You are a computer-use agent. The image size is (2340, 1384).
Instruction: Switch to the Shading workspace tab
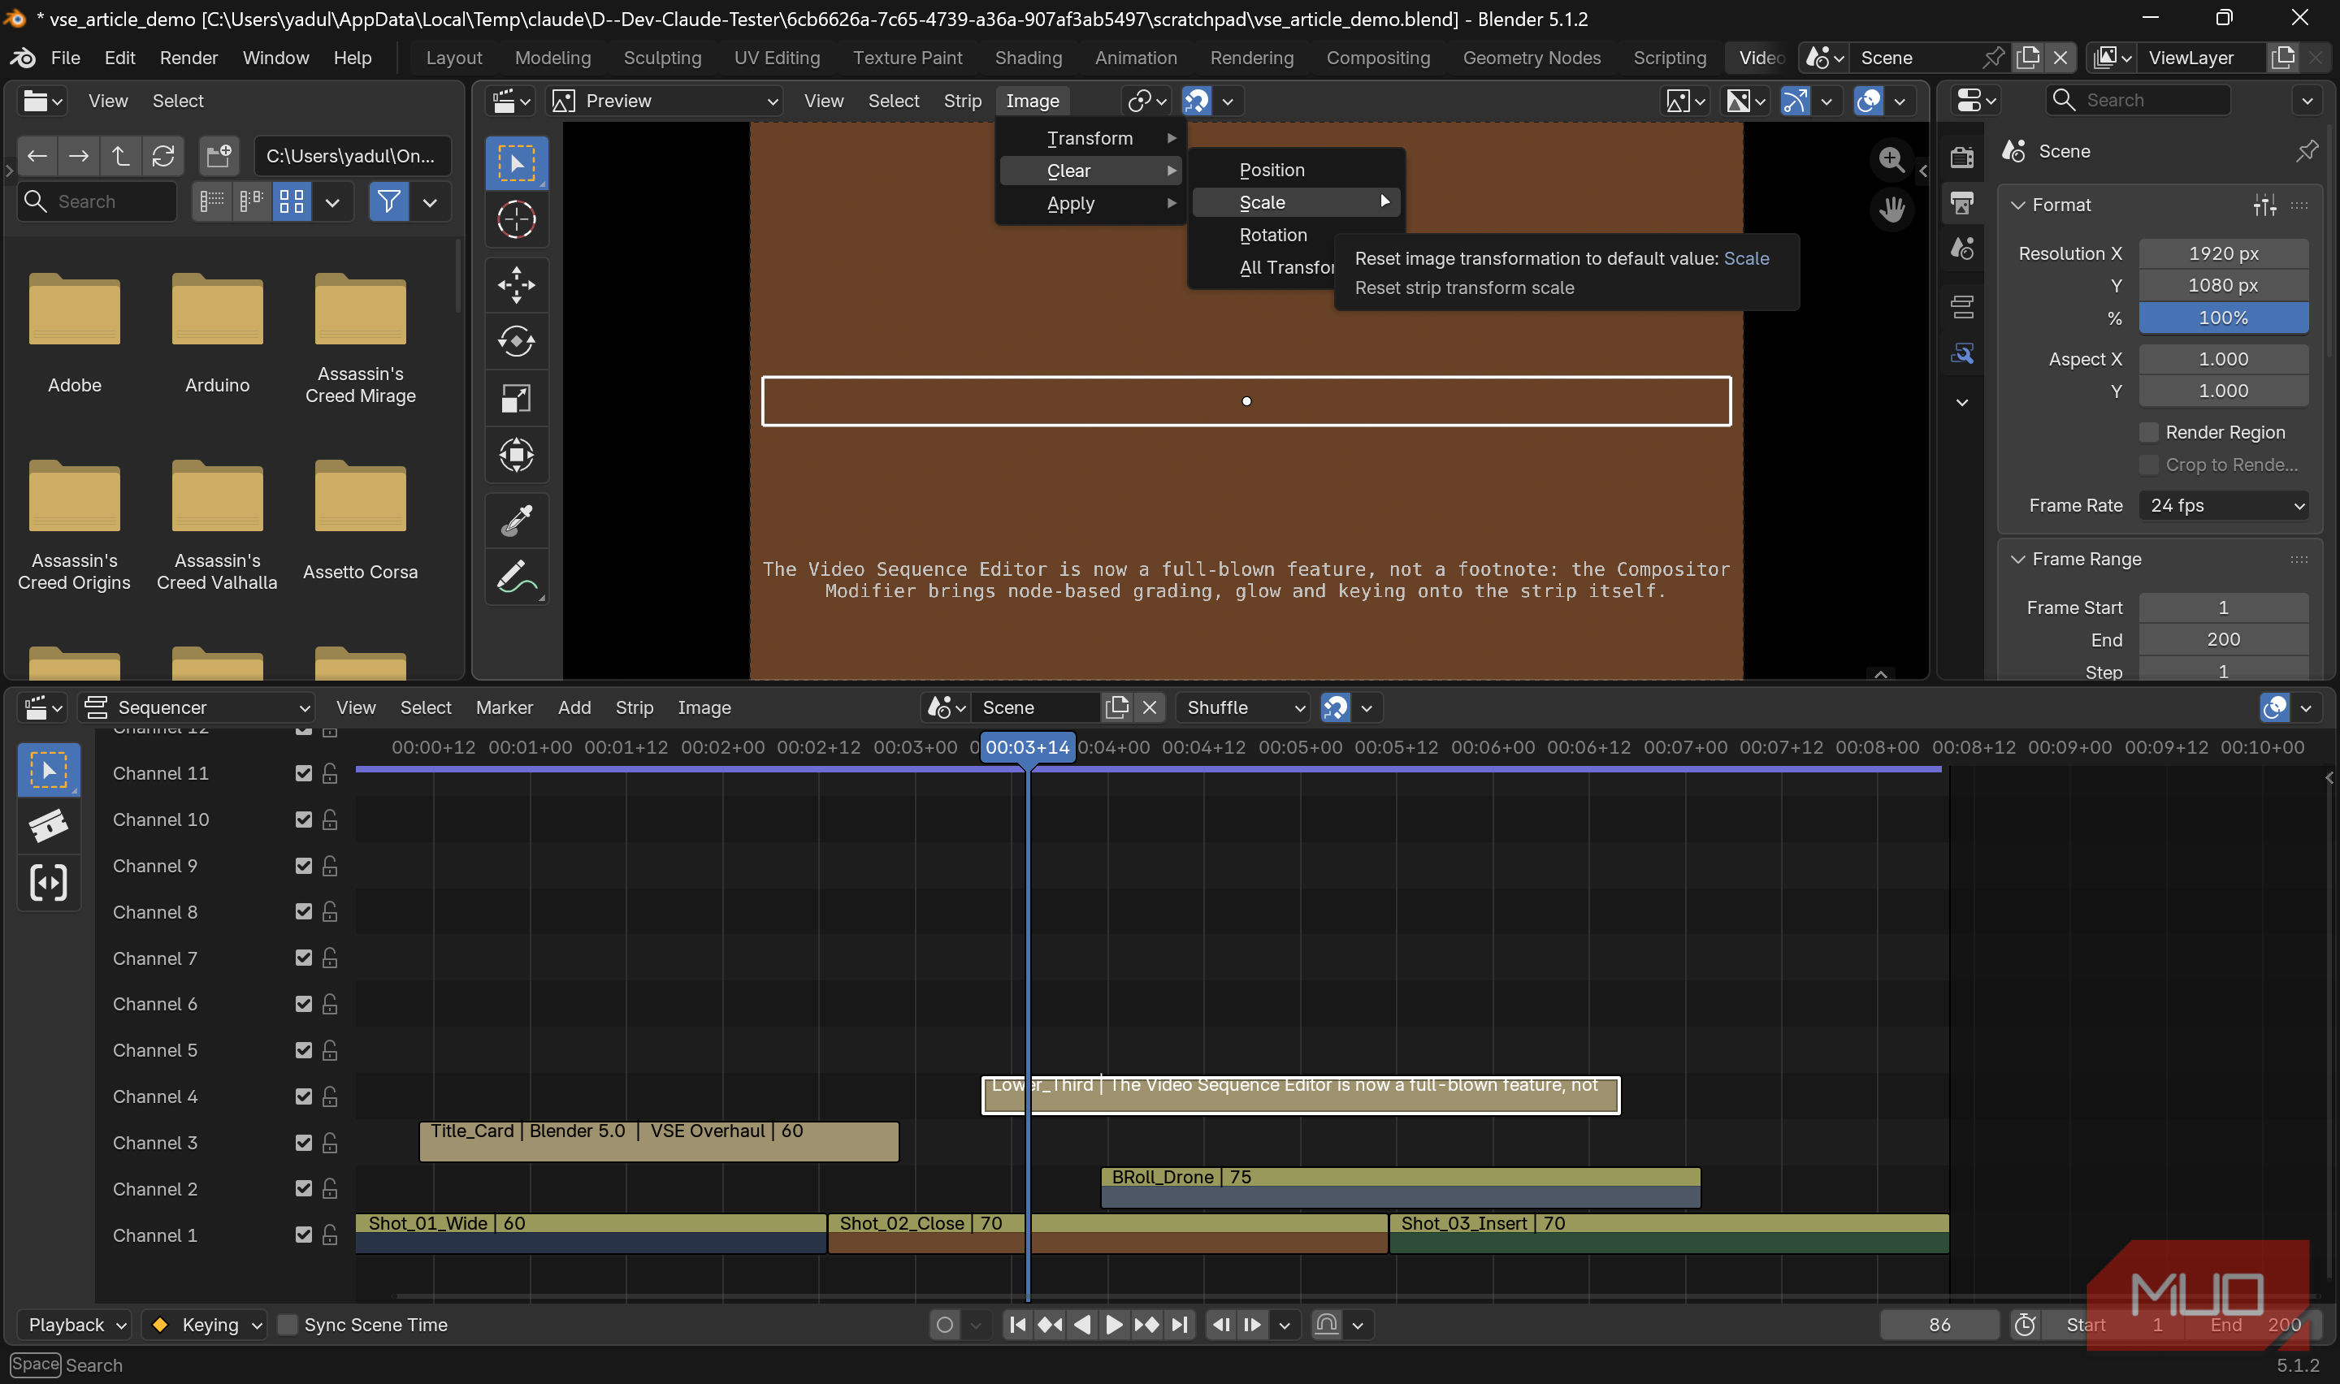1028,58
